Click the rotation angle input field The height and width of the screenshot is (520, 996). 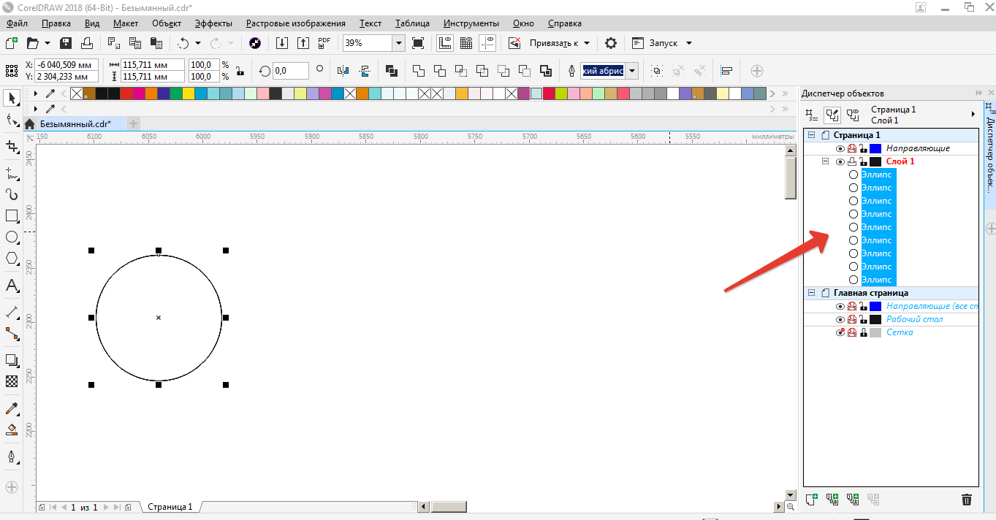pyautogui.click(x=289, y=71)
